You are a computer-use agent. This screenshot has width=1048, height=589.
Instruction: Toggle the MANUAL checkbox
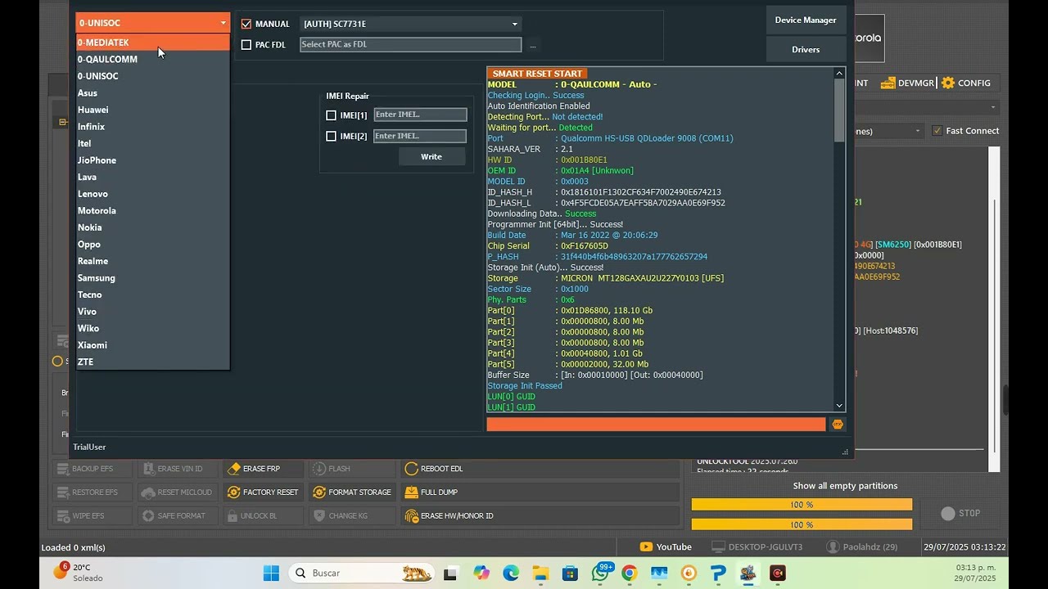(x=246, y=24)
